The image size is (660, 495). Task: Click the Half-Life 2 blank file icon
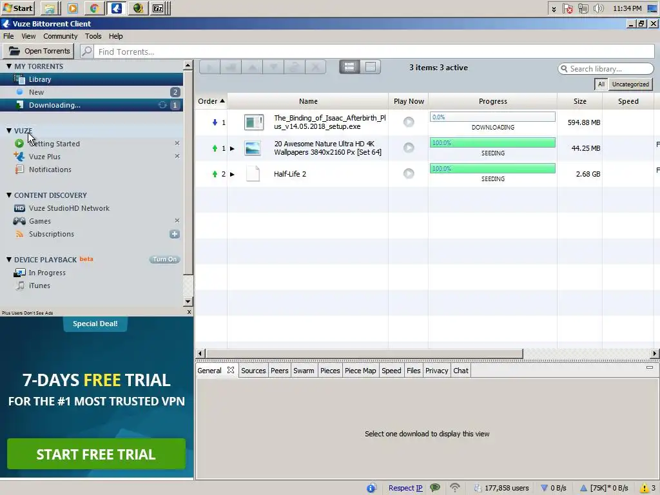253,173
